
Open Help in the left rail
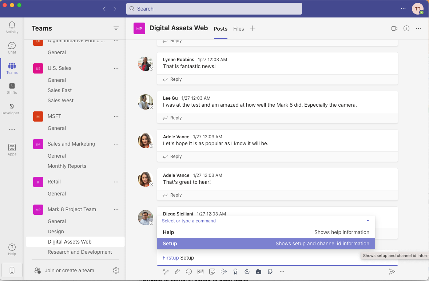tap(12, 249)
